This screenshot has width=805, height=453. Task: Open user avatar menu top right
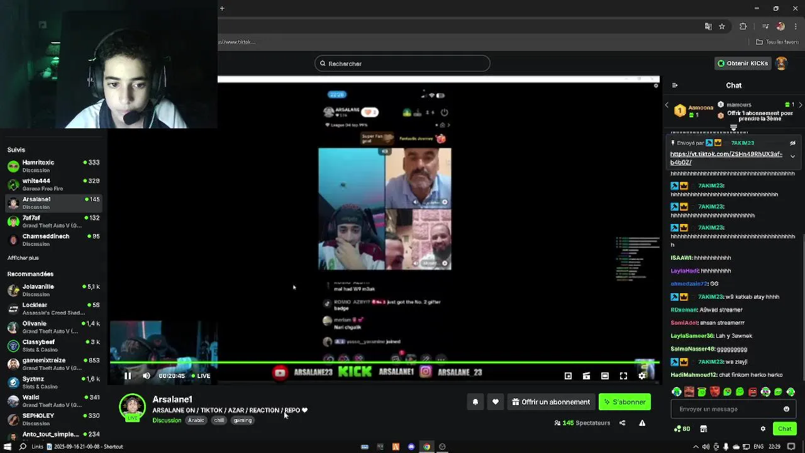click(781, 64)
